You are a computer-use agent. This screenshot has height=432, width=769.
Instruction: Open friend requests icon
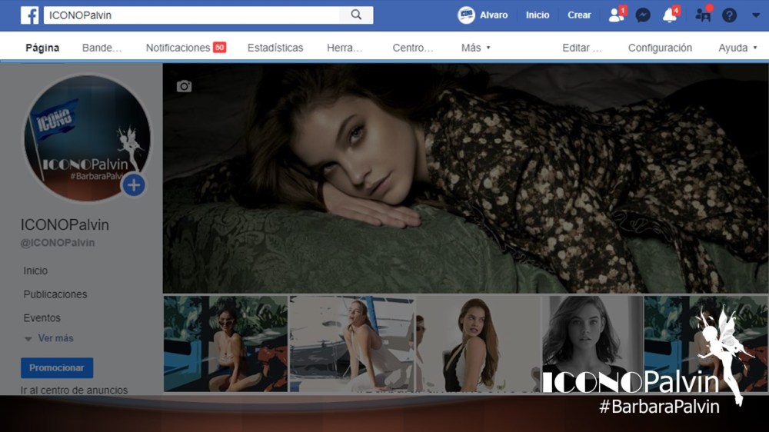point(617,15)
